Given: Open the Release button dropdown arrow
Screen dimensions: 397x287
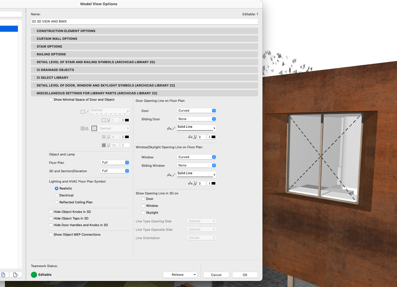Looking at the screenshot, I should click(x=194, y=275).
